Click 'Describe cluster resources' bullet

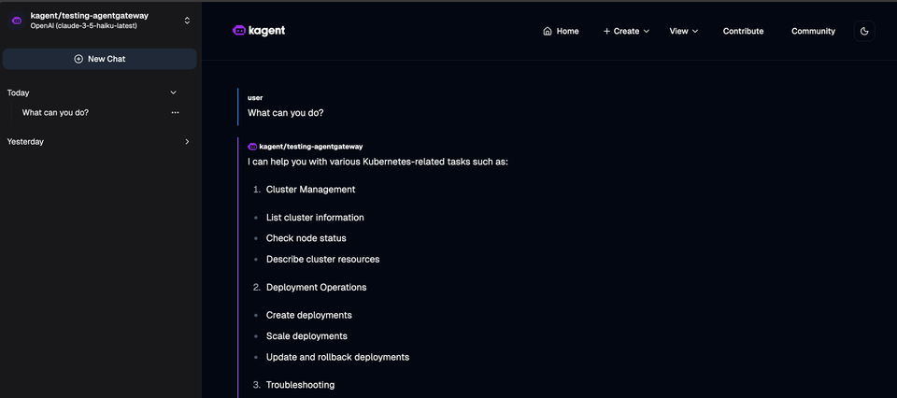(x=322, y=259)
